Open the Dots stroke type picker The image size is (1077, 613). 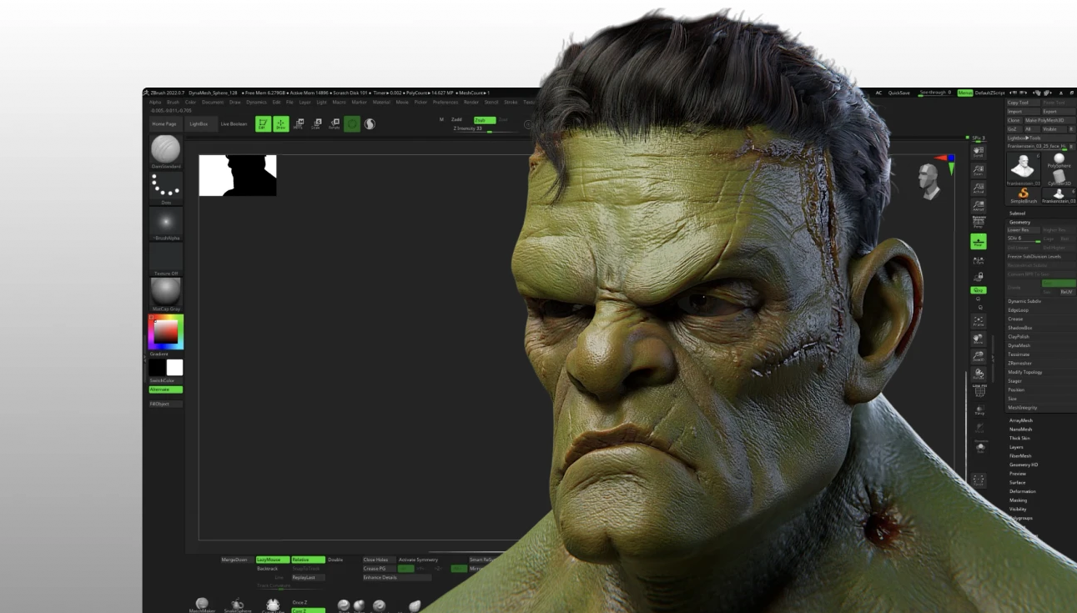[165, 188]
